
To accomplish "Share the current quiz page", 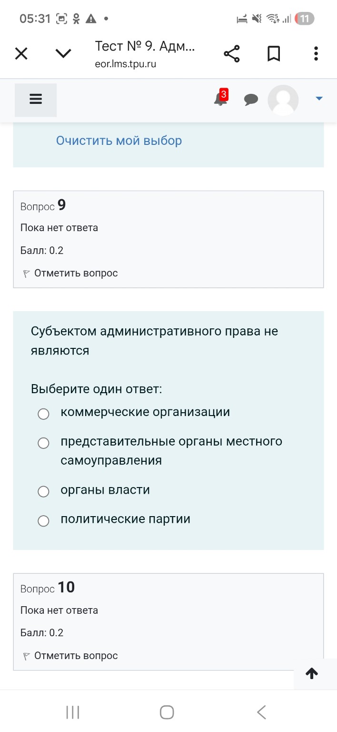I will (231, 53).
